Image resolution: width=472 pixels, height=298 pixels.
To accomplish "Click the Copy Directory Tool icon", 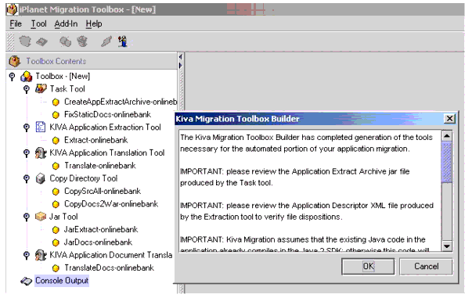I will 41,178.
